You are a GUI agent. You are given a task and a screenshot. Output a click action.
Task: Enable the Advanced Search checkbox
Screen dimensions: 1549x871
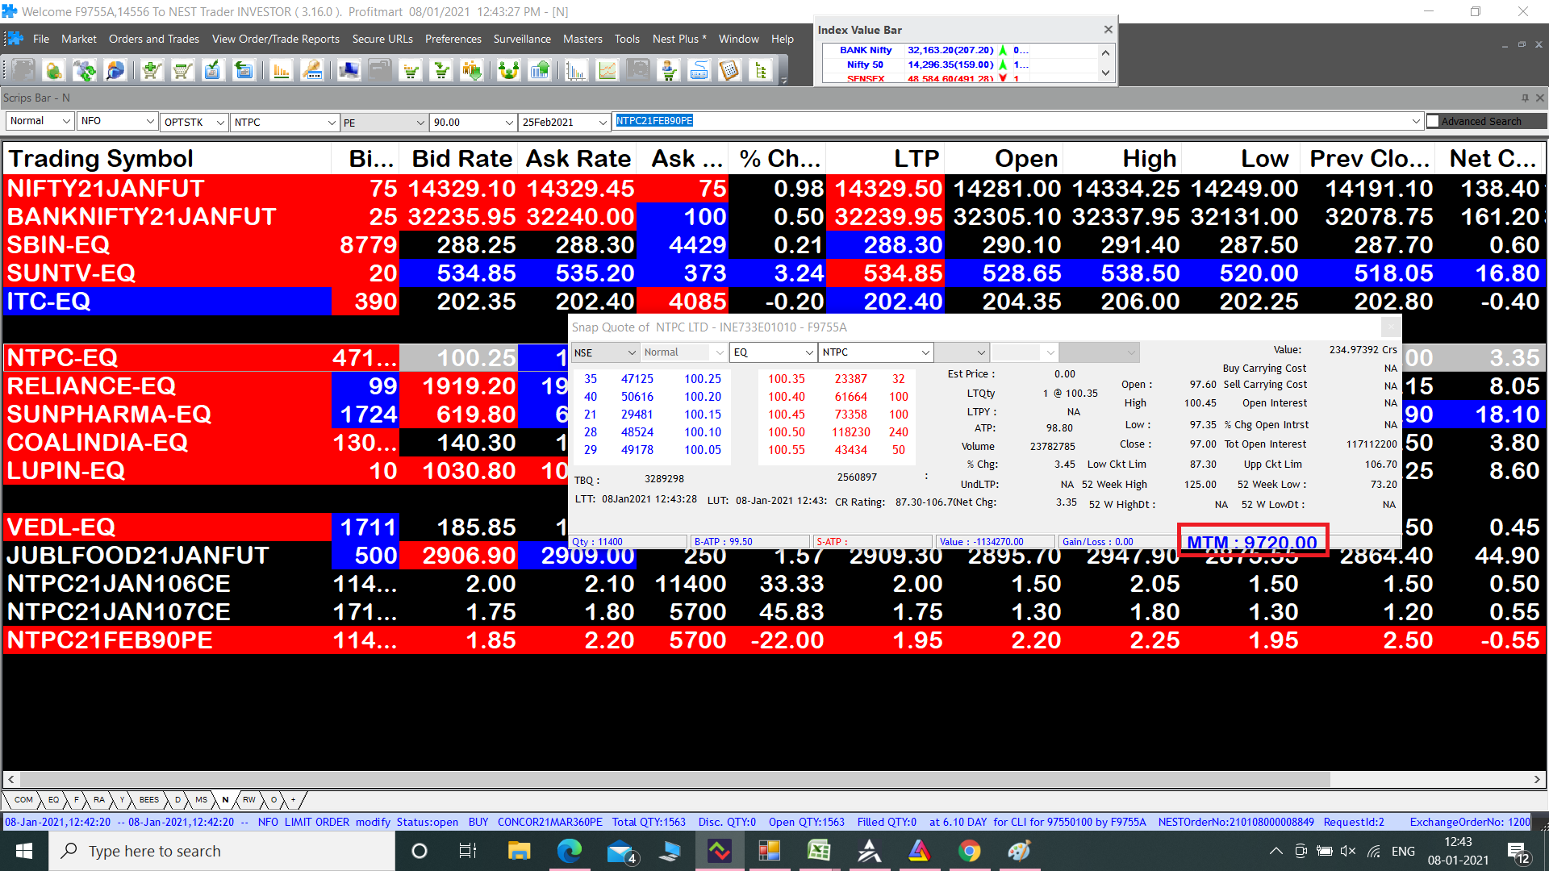coord(1433,121)
